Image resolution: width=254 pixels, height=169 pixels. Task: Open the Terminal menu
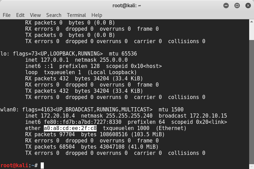[x=77, y=15]
